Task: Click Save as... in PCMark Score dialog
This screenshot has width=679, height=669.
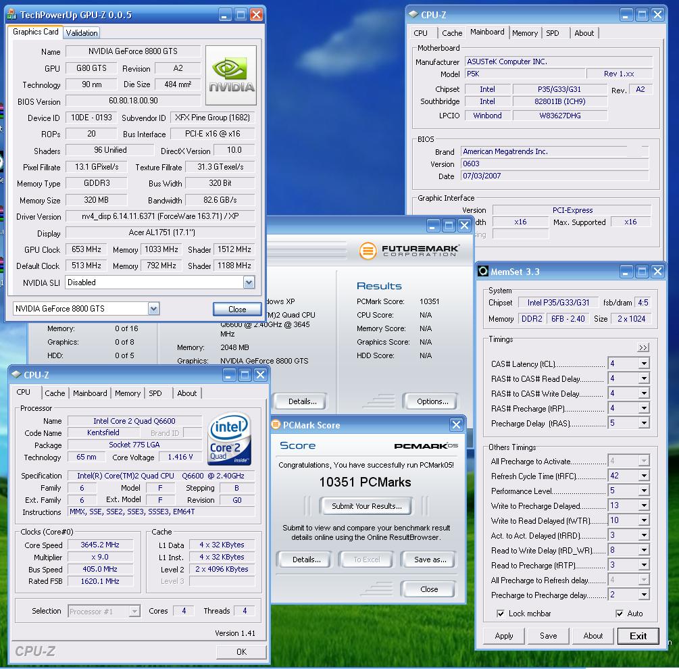Action: [x=430, y=560]
